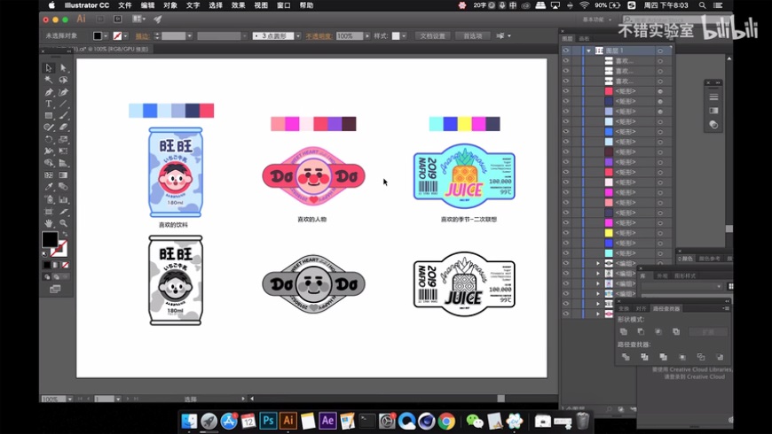Open the zoom level dropdown in status bar
This screenshot has width=772, height=434.
70,399
